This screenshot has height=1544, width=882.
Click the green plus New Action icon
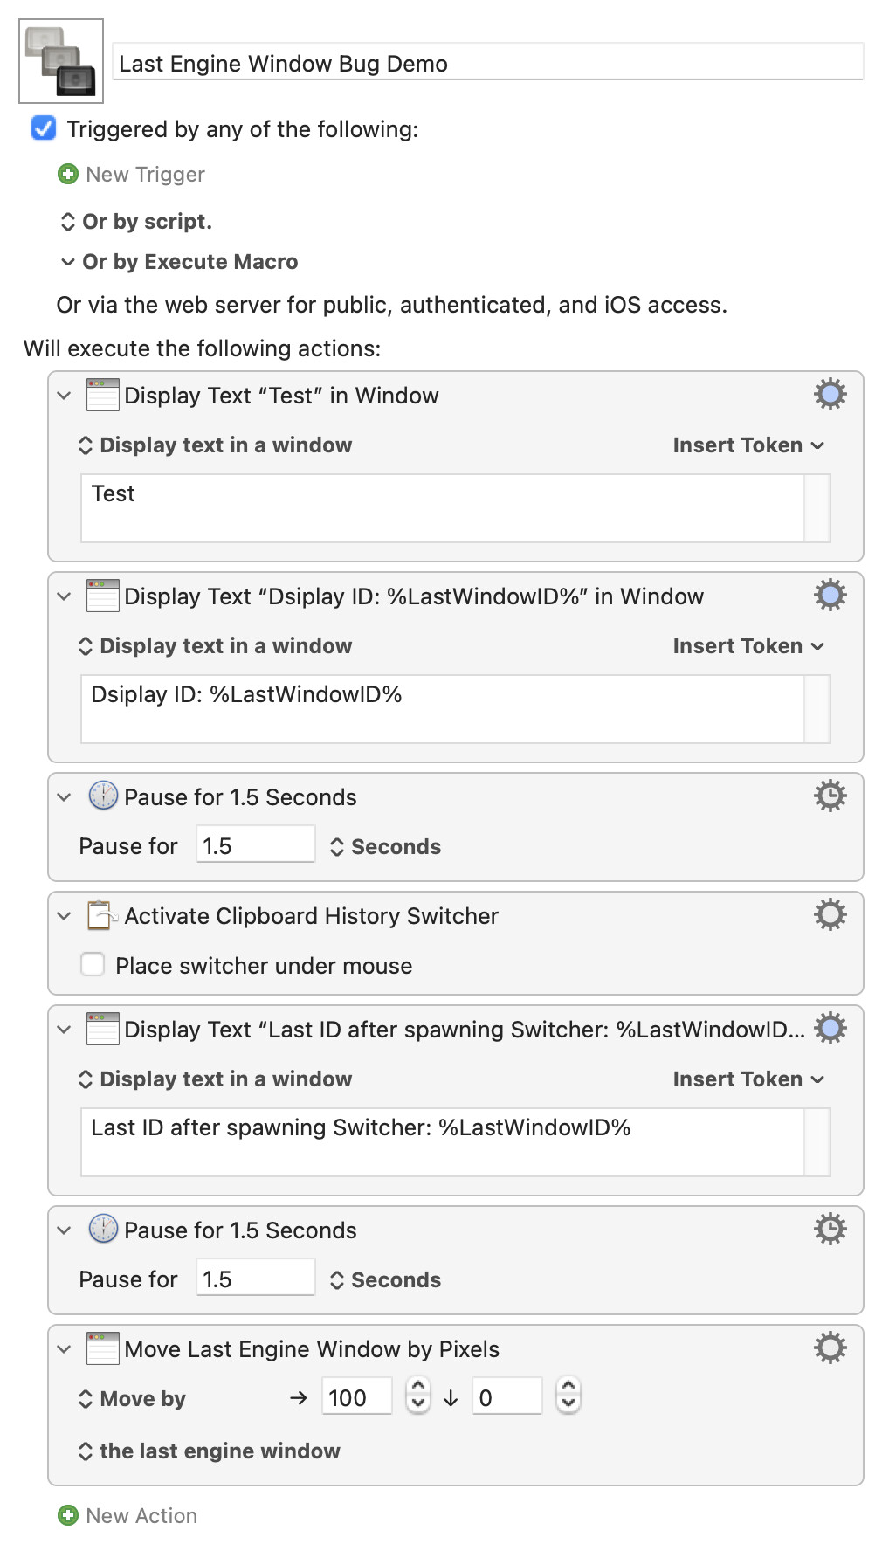[x=68, y=1515]
